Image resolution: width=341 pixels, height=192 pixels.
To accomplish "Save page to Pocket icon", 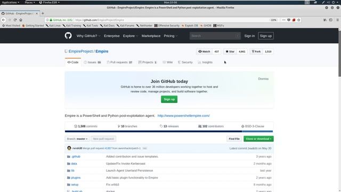I will coord(289,20).
